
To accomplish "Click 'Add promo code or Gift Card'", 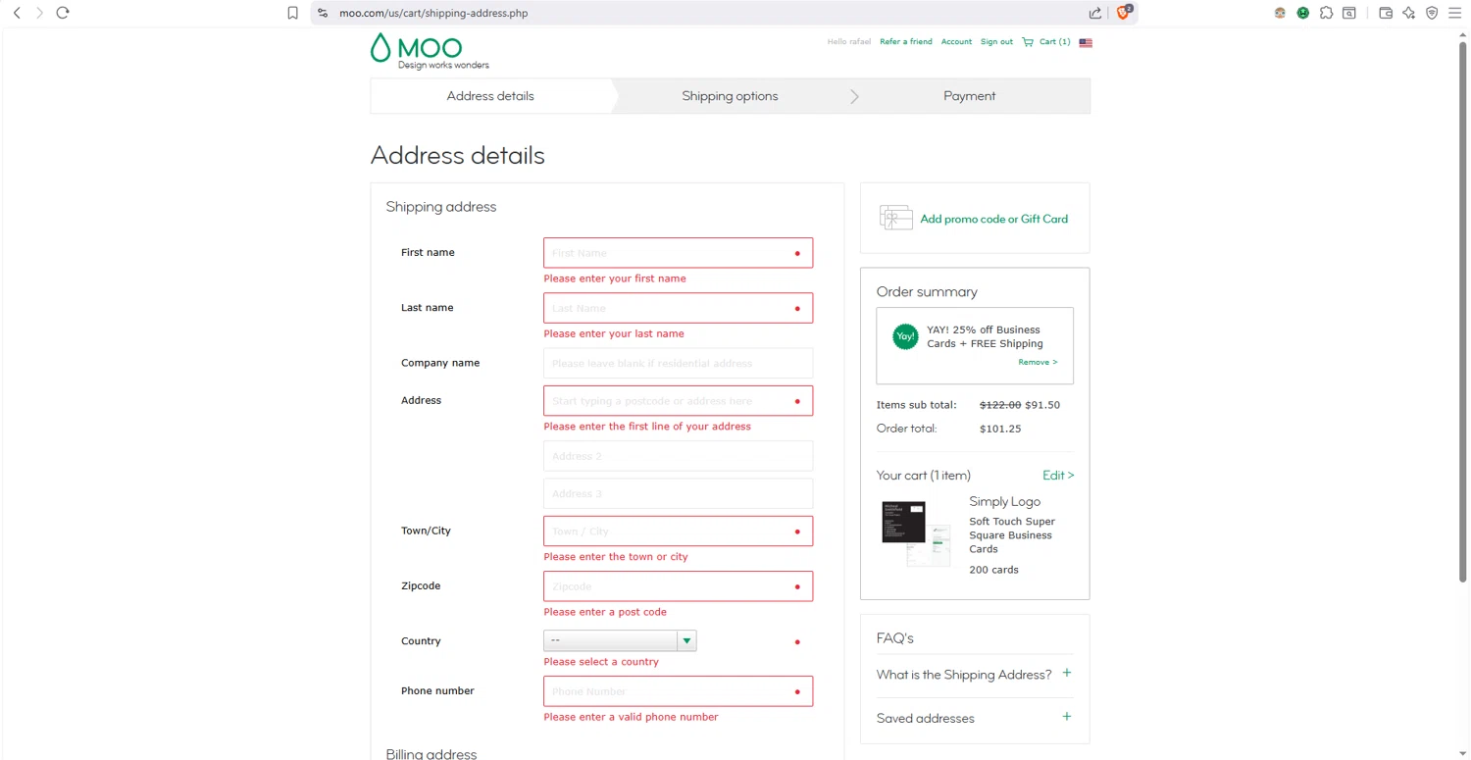I will 993,219.
